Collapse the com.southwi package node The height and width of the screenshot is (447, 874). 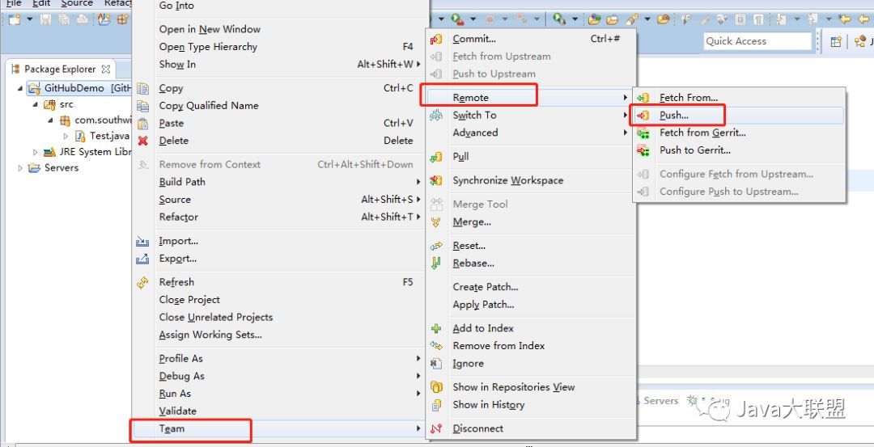50,120
